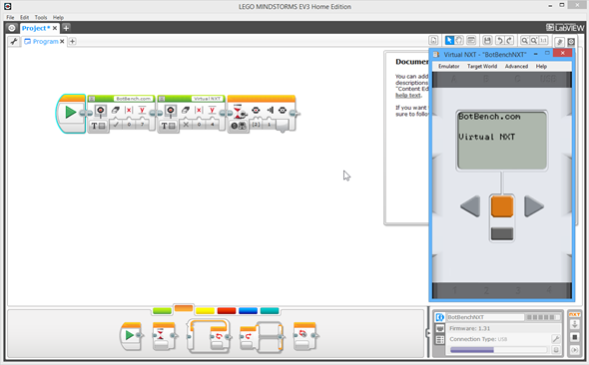The height and width of the screenshot is (365, 589).
Task: Toggle clear screen checkmark on BotBench.com display block
Action: coord(116,125)
